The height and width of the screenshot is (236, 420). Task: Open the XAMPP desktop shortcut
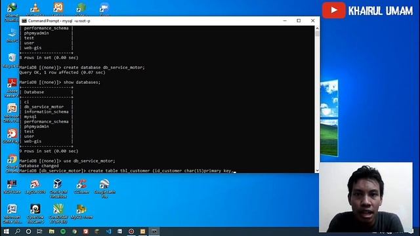(x=58, y=8)
